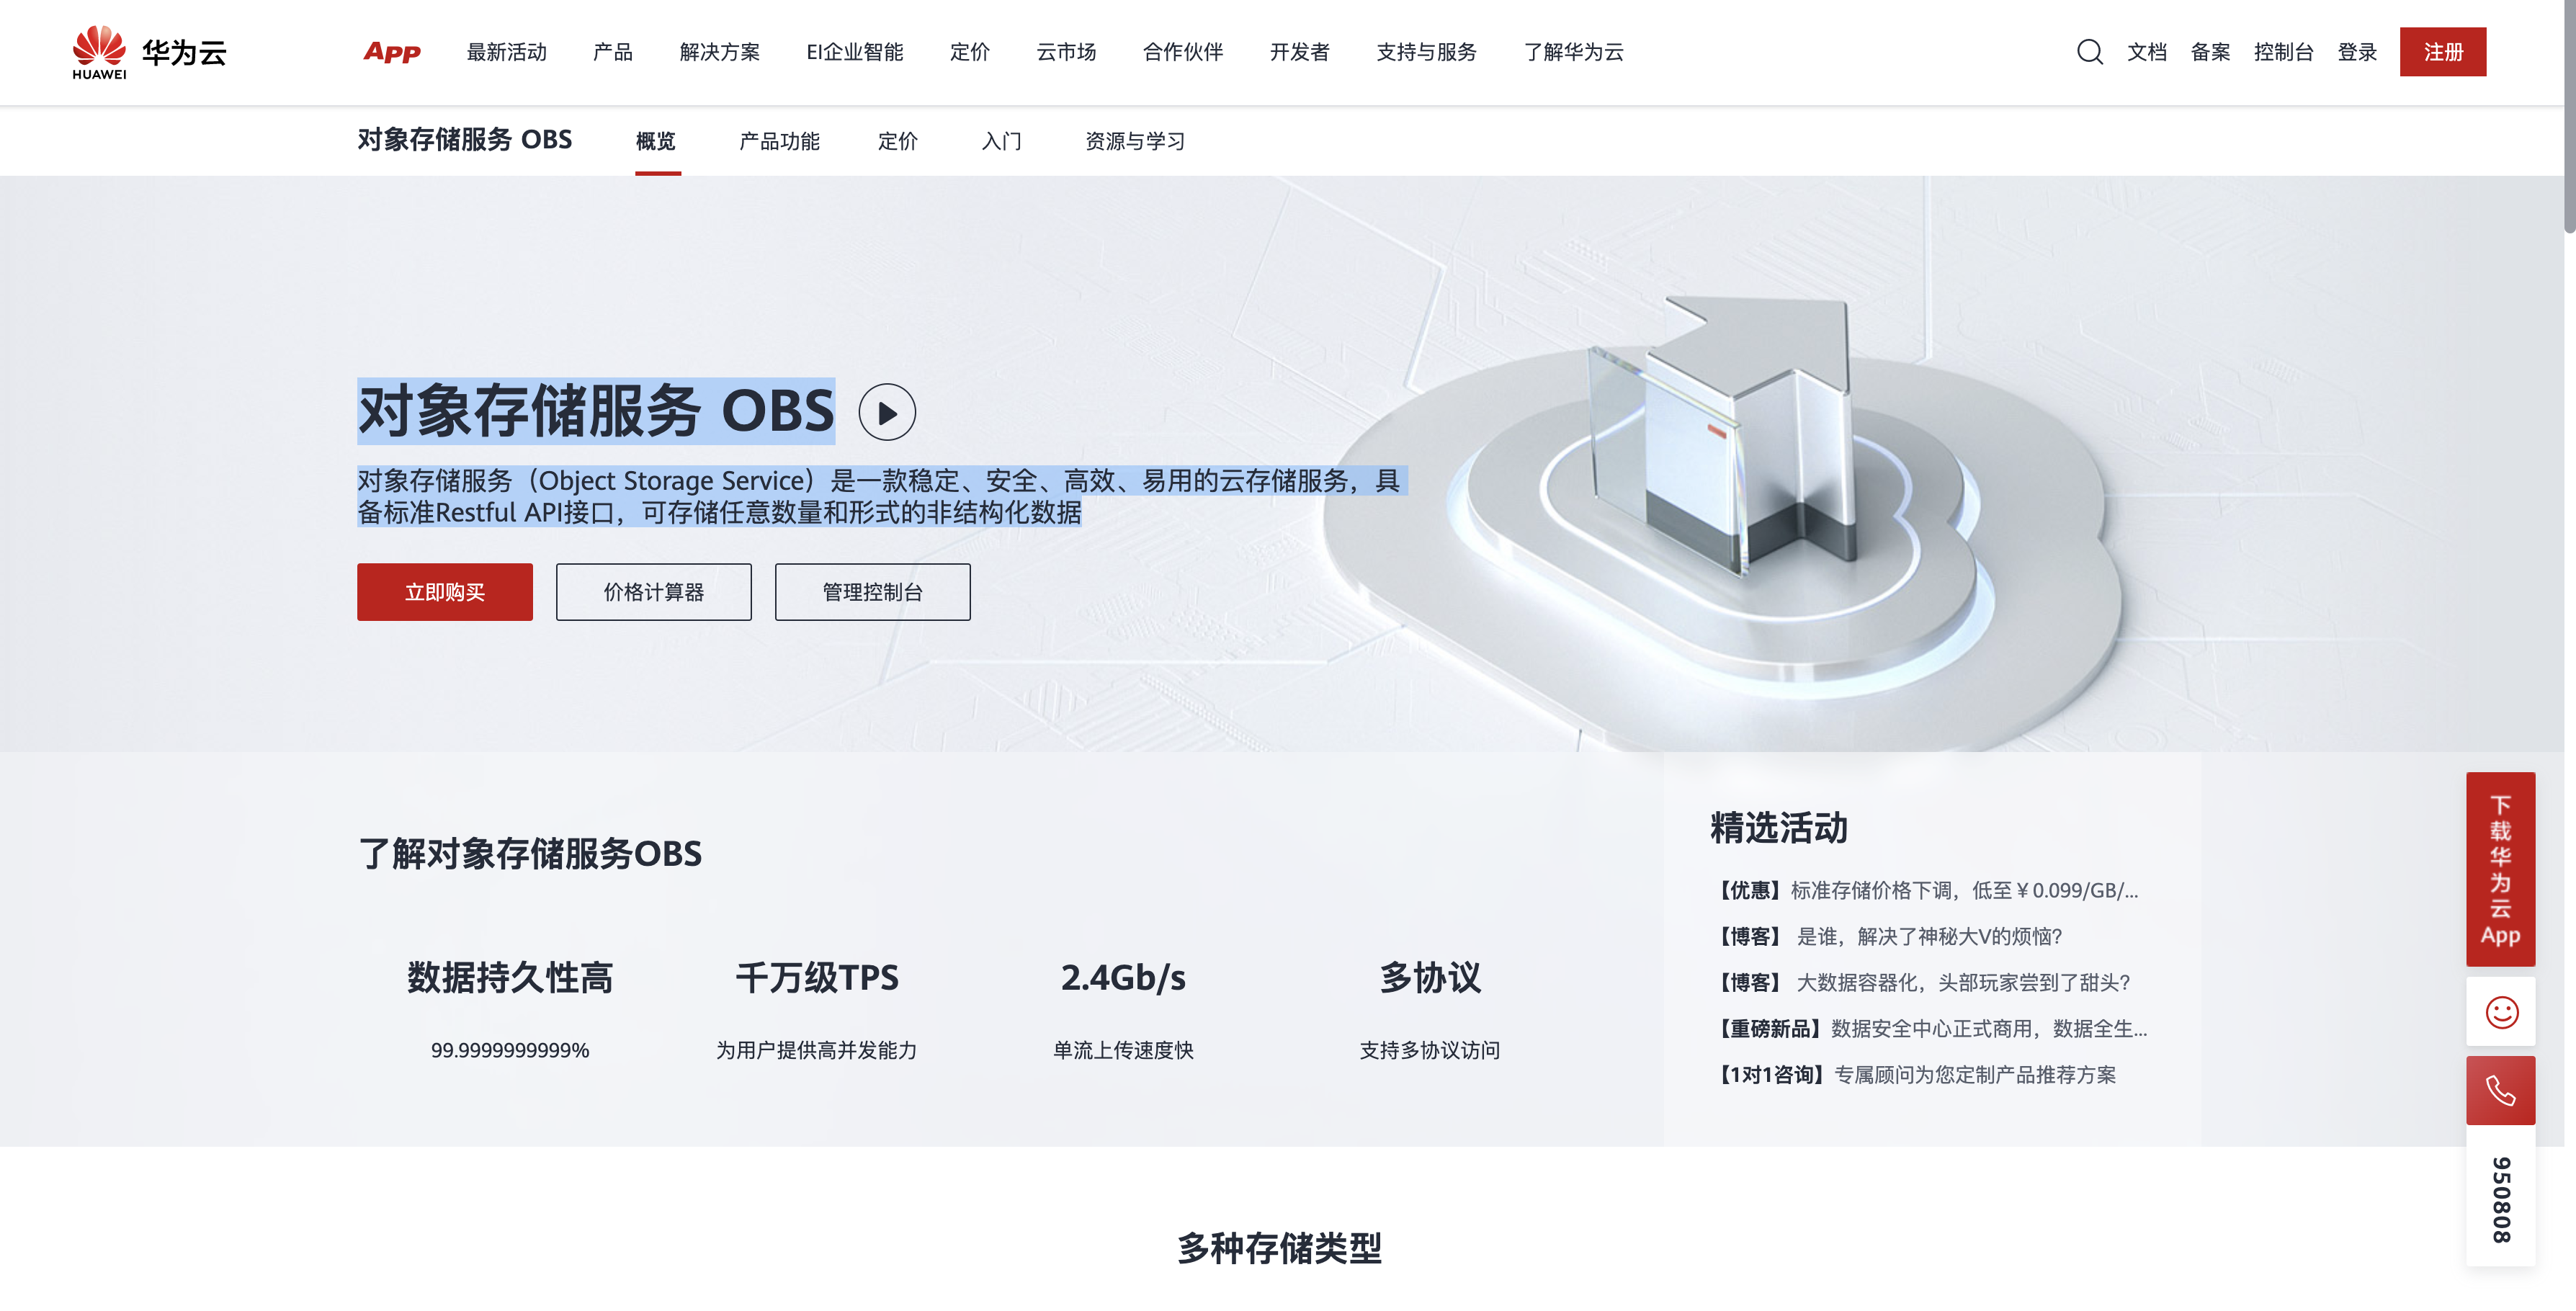Open the smiley feedback icon
The width and height of the screenshot is (2576, 1311).
click(2501, 1011)
